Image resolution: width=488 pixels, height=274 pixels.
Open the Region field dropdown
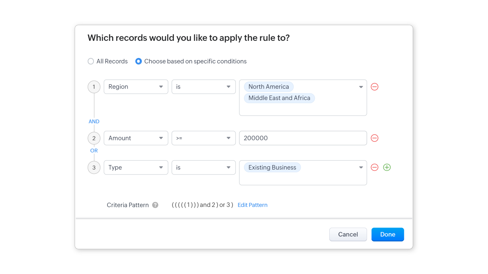pyautogui.click(x=136, y=87)
